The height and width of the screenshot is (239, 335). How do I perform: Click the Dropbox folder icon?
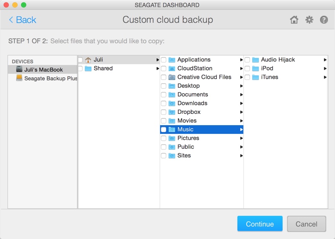coord(172,112)
